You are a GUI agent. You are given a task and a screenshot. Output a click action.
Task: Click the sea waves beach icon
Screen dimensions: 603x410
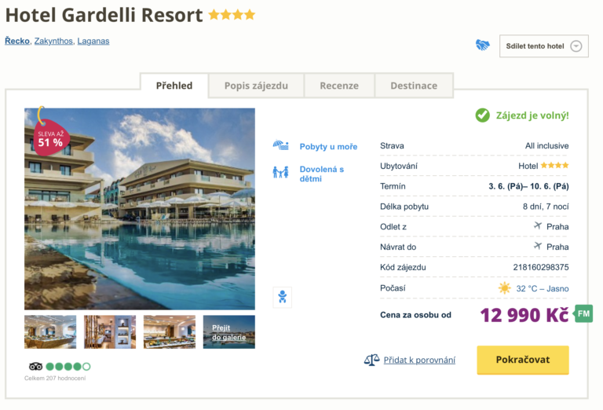[280, 146]
